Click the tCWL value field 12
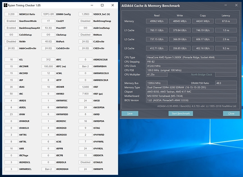The height and width of the screenshot is (177, 243). coord(48,73)
